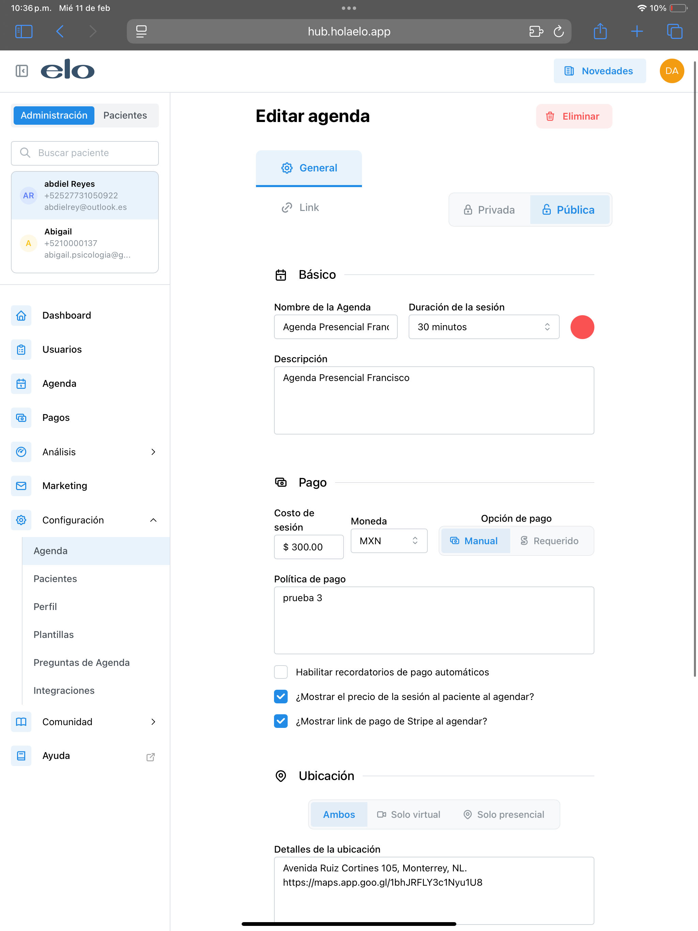698x931 pixels.
Task: Set the agenda to Privada
Action: click(x=489, y=210)
